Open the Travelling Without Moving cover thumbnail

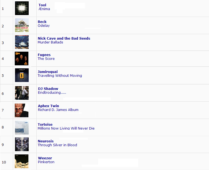click(x=22, y=75)
